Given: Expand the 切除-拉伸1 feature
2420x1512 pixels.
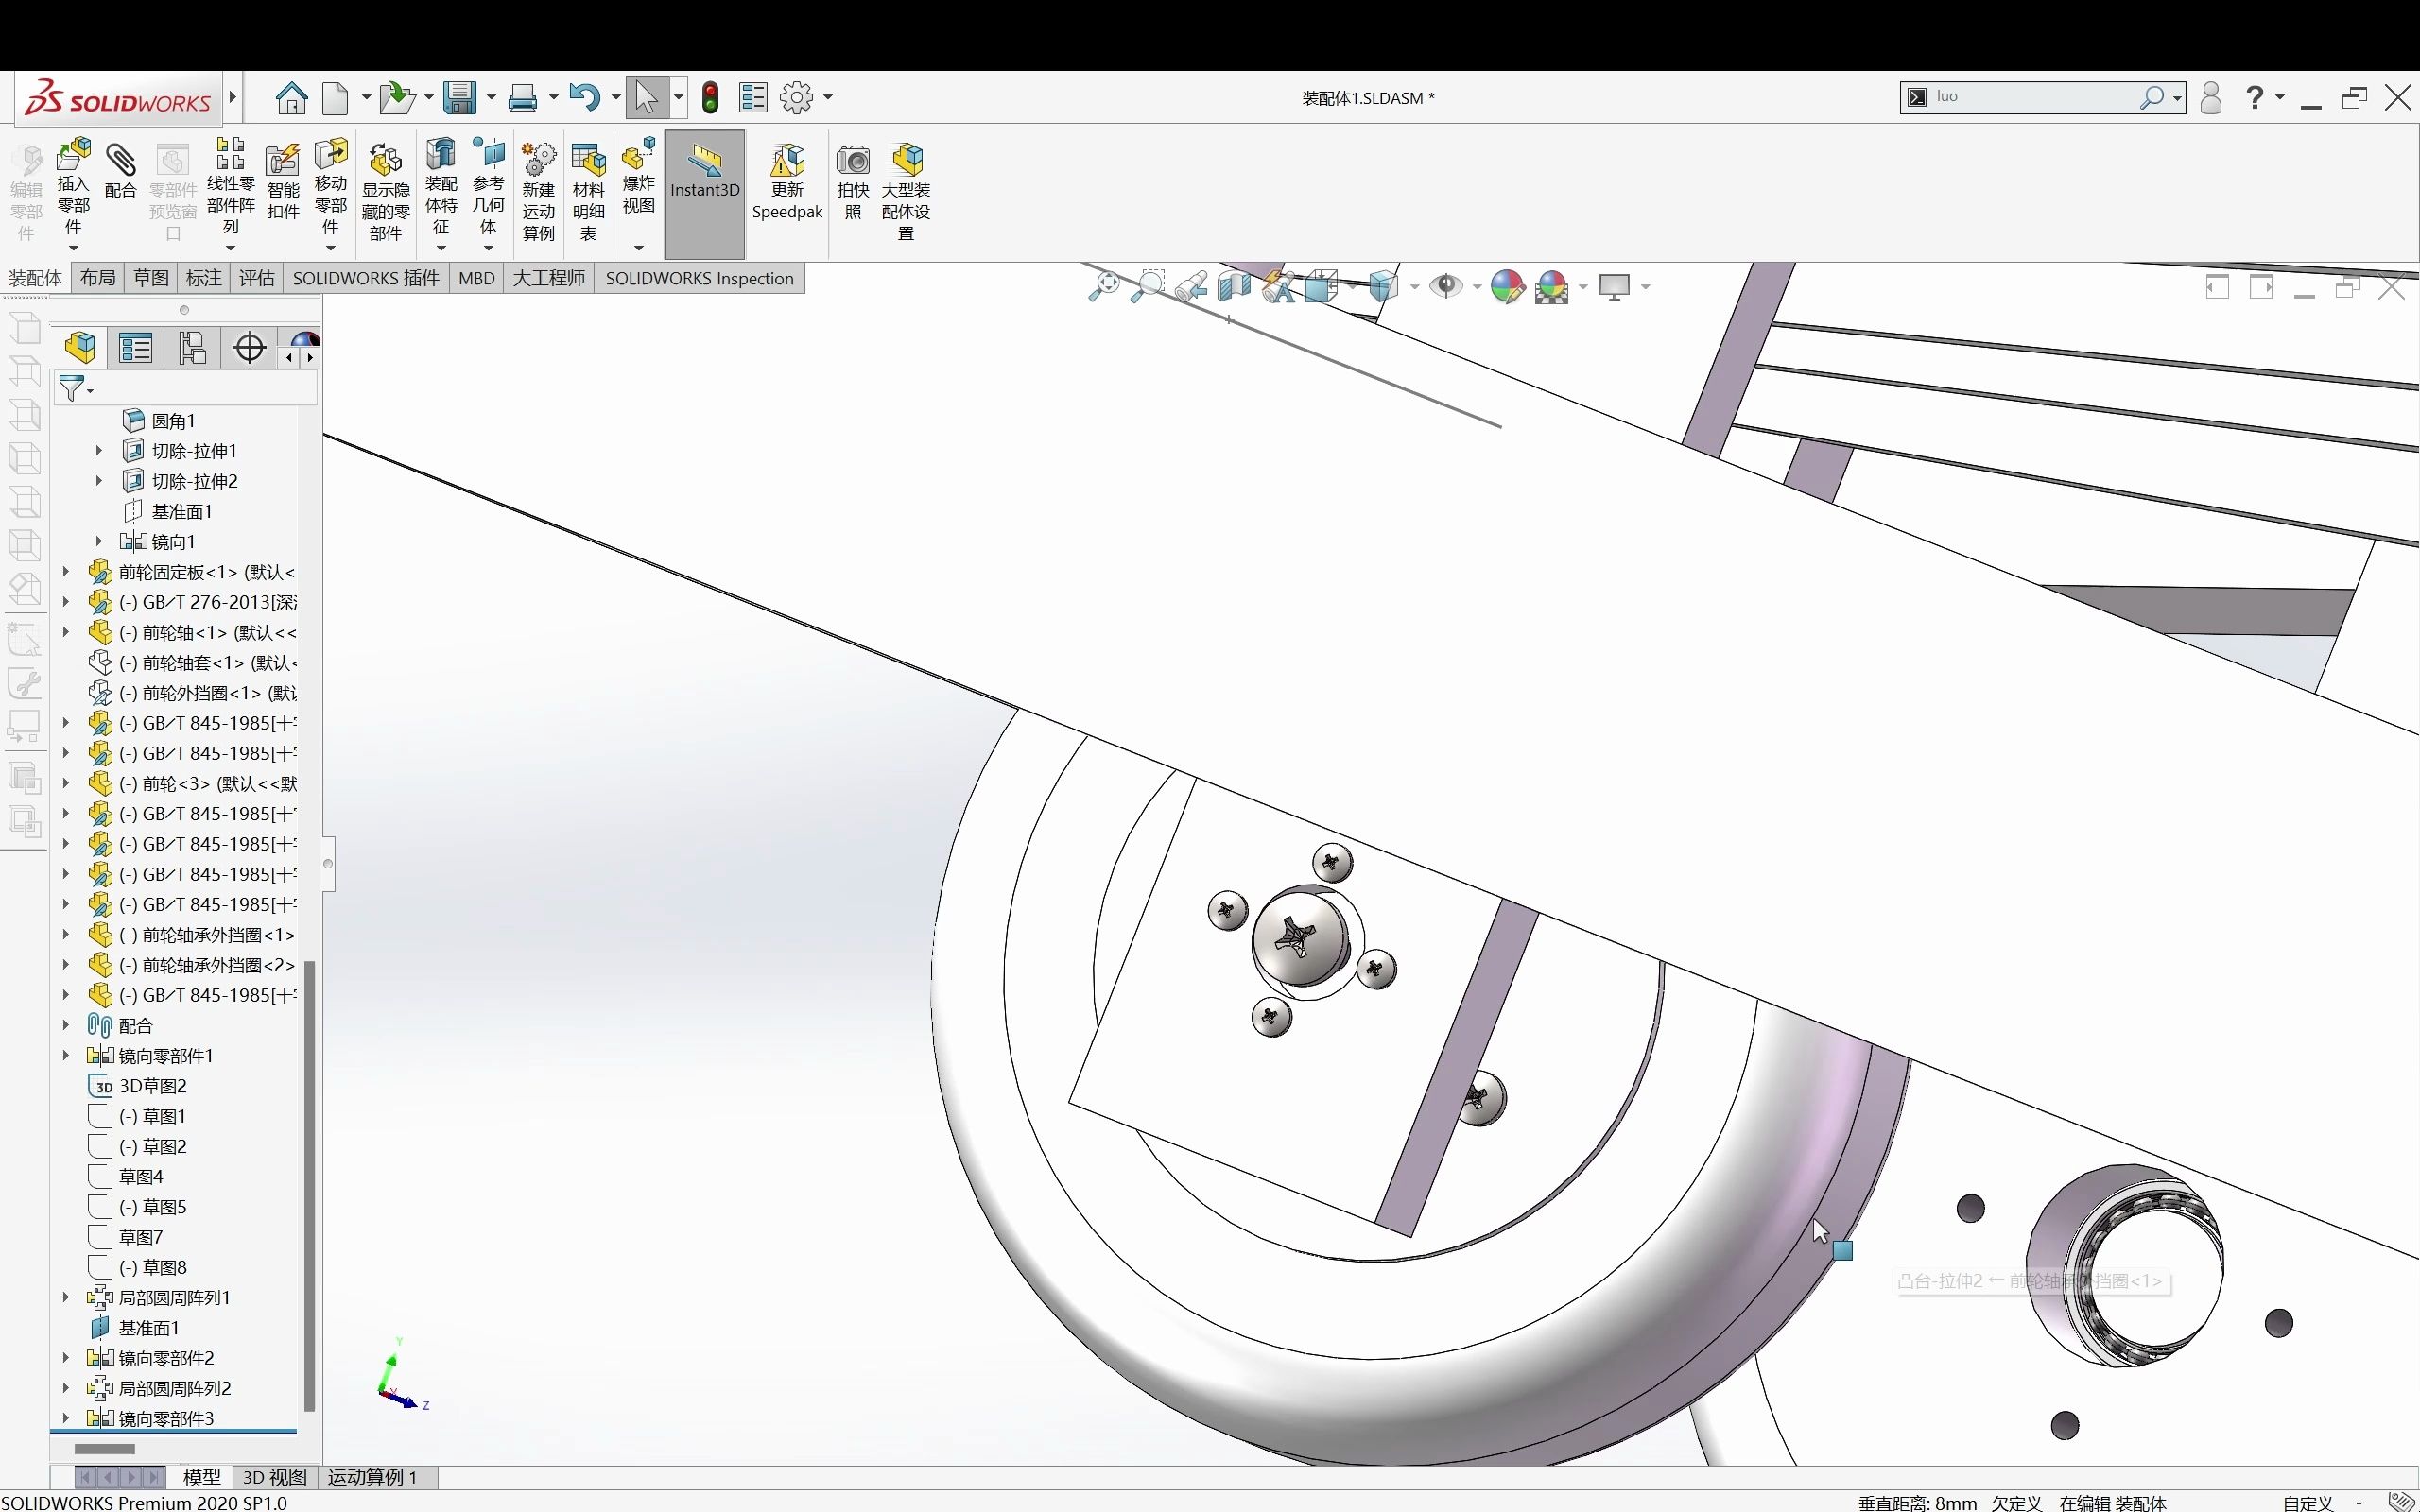Looking at the screenshot, I should point(99,451).
